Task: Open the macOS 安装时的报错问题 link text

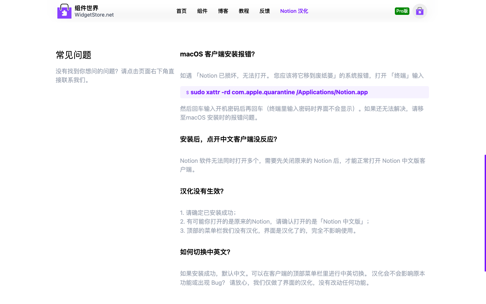Action: (x=222, y=118)
